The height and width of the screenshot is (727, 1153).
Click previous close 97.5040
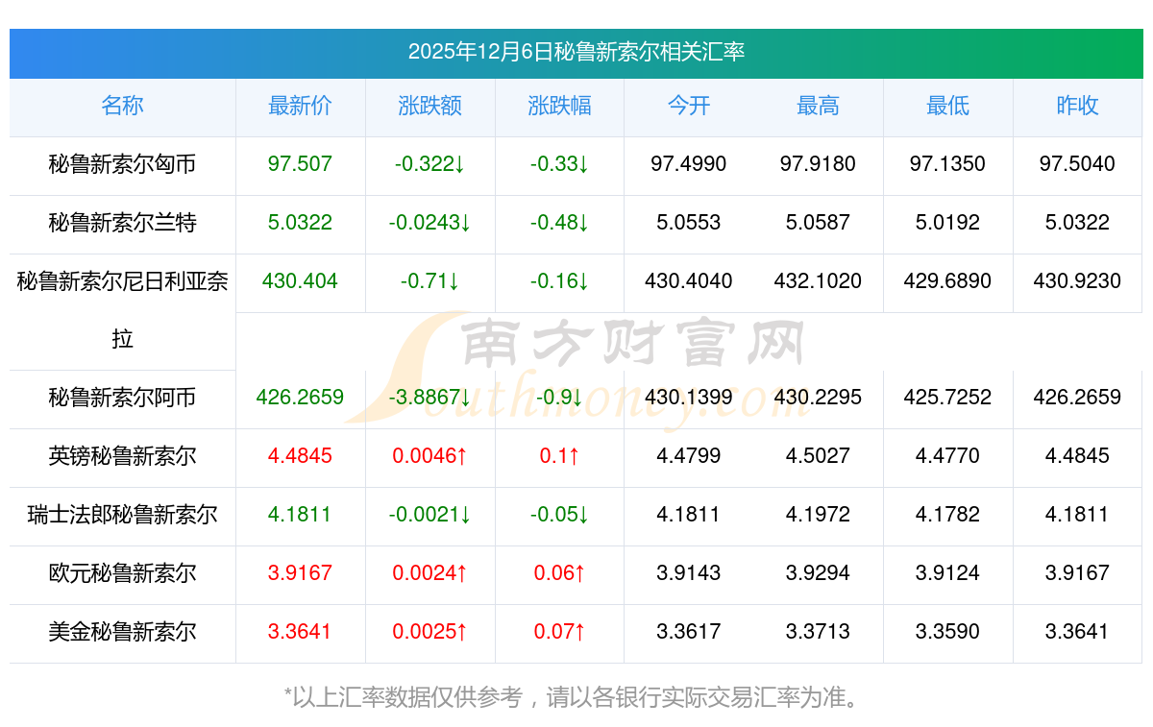(1077, 164)
